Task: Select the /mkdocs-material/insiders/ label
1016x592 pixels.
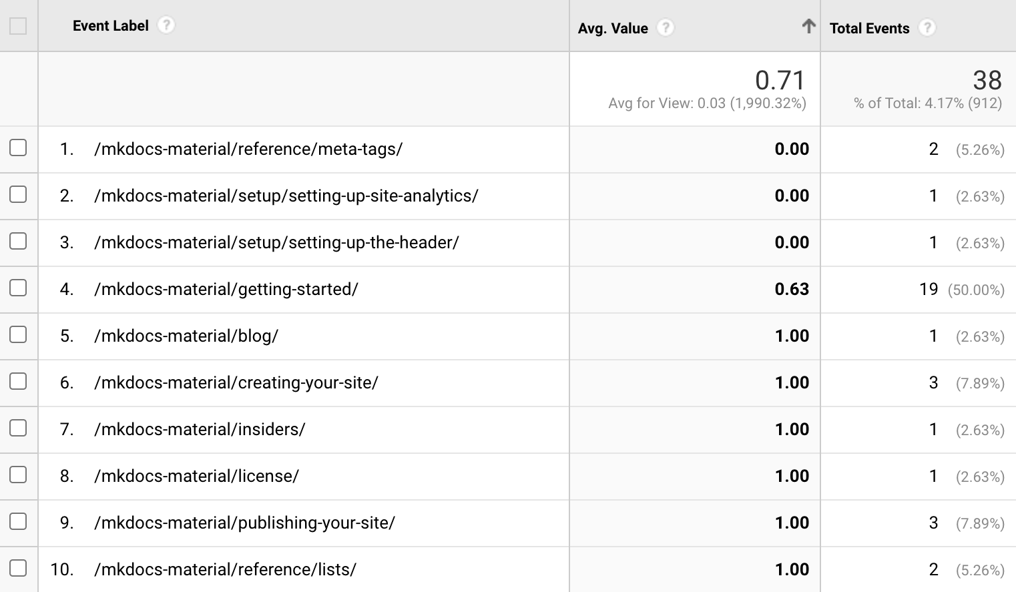Action: pos(200,429)
